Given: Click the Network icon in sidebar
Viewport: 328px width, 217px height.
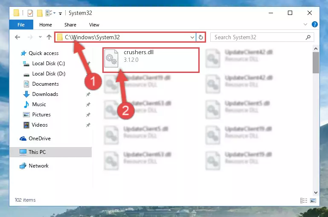Looking at the screenshot, I should 23,166.
